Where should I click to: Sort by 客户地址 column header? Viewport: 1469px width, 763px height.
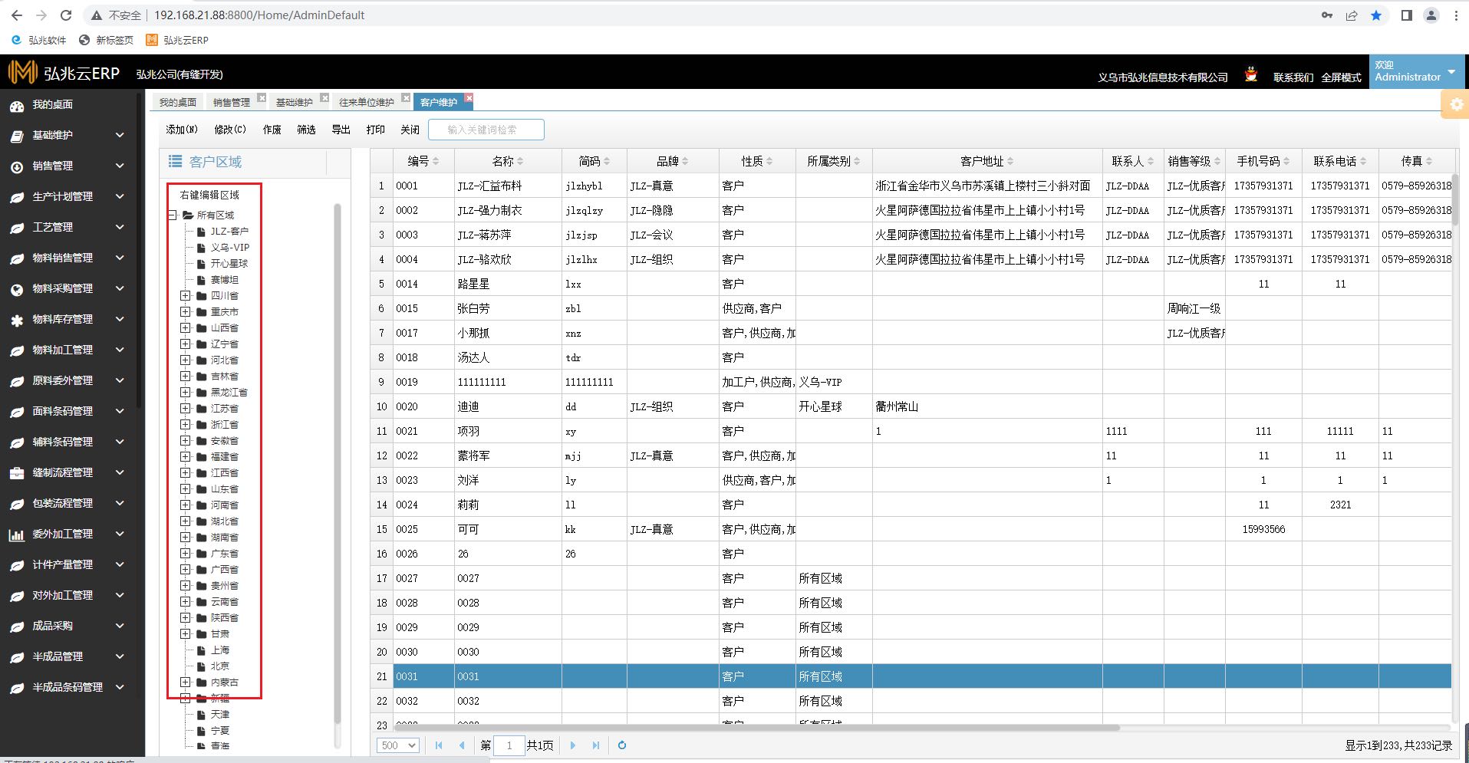pyautogui.click(x=987, y=161)
